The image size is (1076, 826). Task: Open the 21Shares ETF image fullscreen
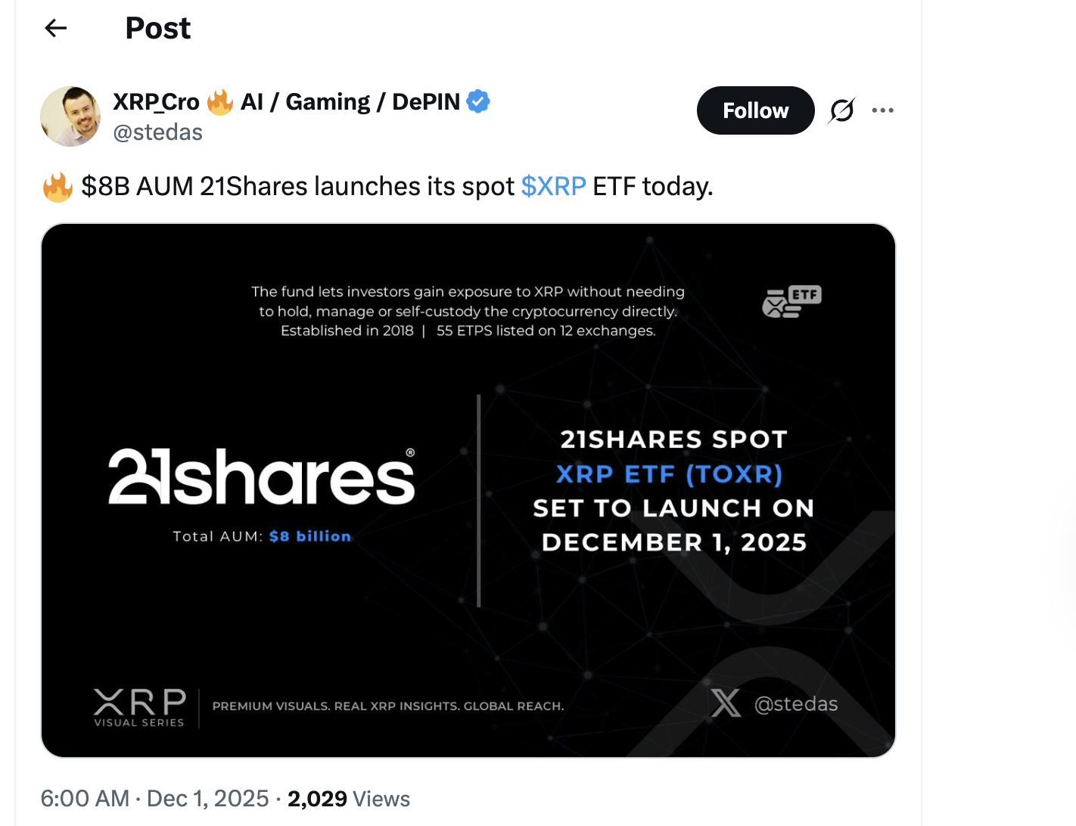click(x=469, y=489)
